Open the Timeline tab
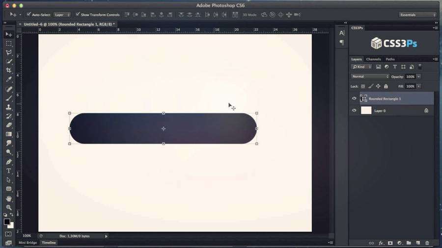Viewport: 442px width, 248px height. tap(49, 243)
